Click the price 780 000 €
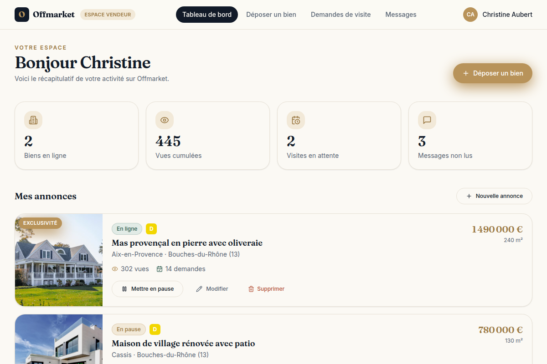Image resolution: width=547 pixels, height=364 pixels. [x=501, y=330]
